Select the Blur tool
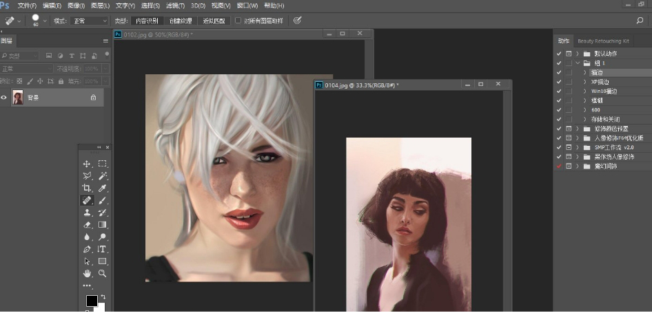Viewport: 652px width, 324px height. click(x=87, y=237)
